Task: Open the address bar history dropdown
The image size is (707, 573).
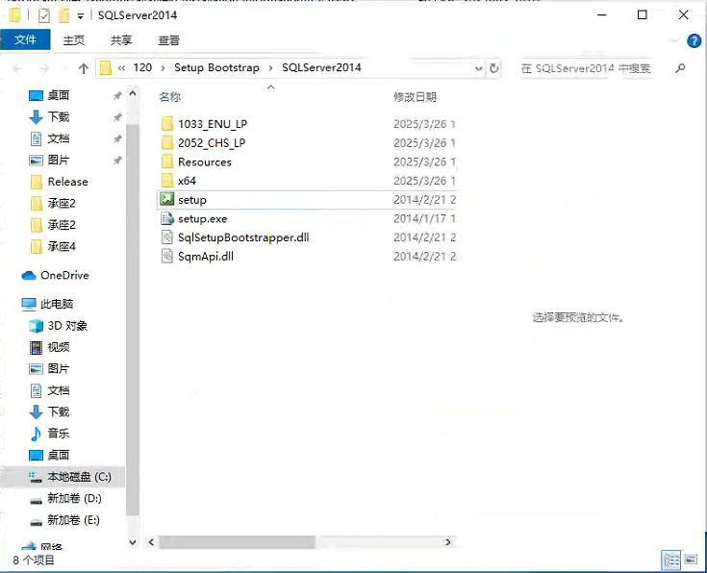Action: pyautogui.click(x=478, y=68)
